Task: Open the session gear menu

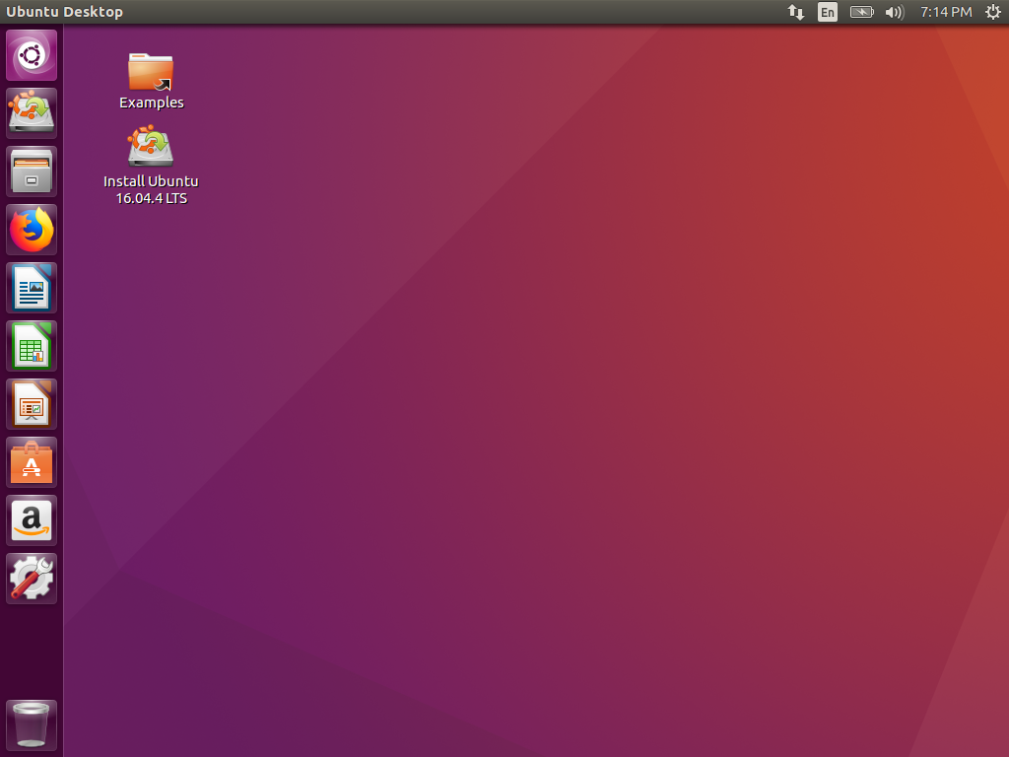Action: pyautogui.click(x=993, y=12)
